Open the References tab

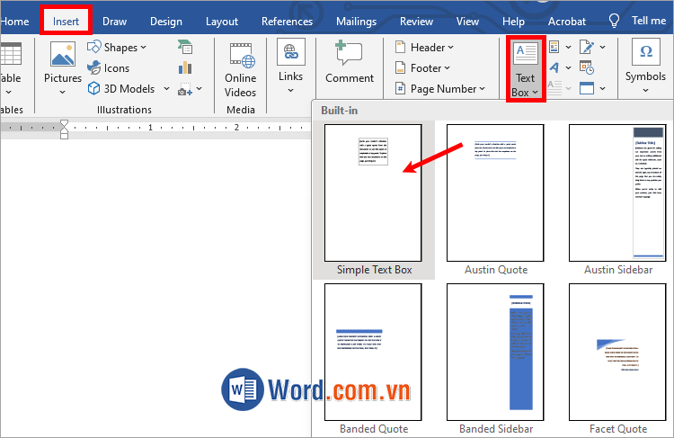click(288, 21)
